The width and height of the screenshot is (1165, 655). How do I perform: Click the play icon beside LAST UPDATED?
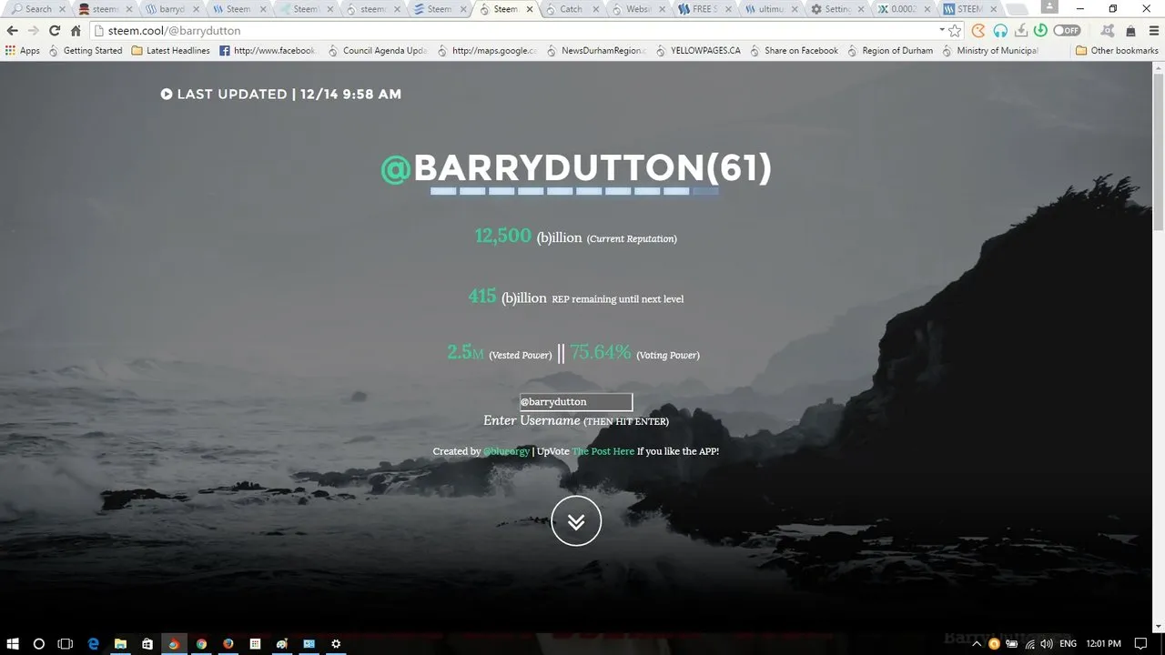click(x=167, y=94)
